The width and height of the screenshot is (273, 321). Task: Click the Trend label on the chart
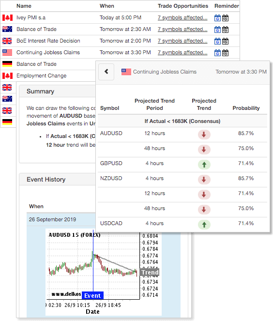pyautogui.click(x=150, y=272)
